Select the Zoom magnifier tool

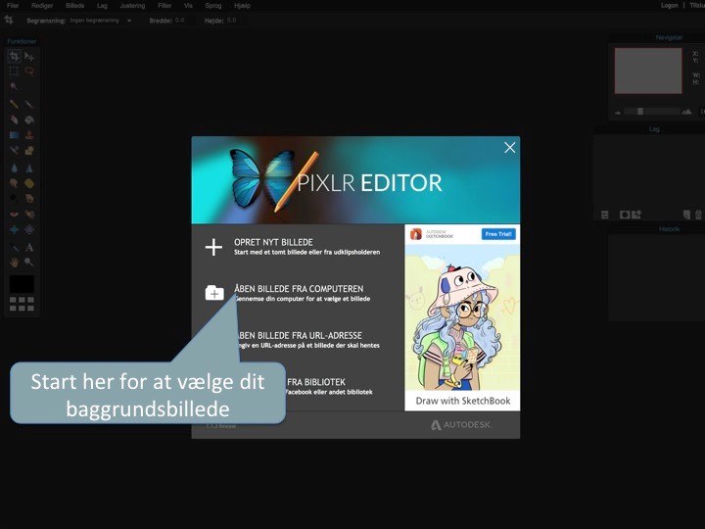(29, 262)
